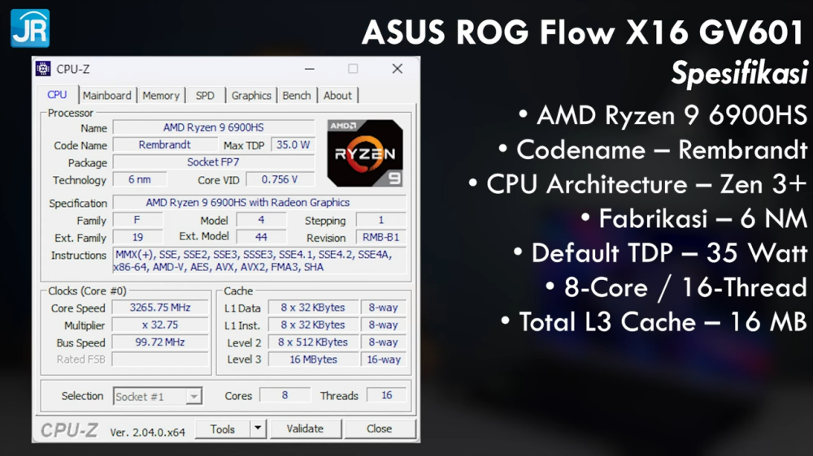The height and width of the screenshot is (456, 813).
Task: Click the Specification field text
Action: click(259, 202)
